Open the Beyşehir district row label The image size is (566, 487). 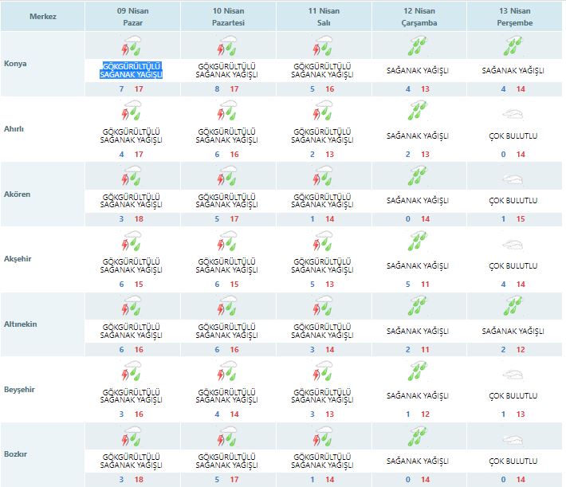click(20, 389)
